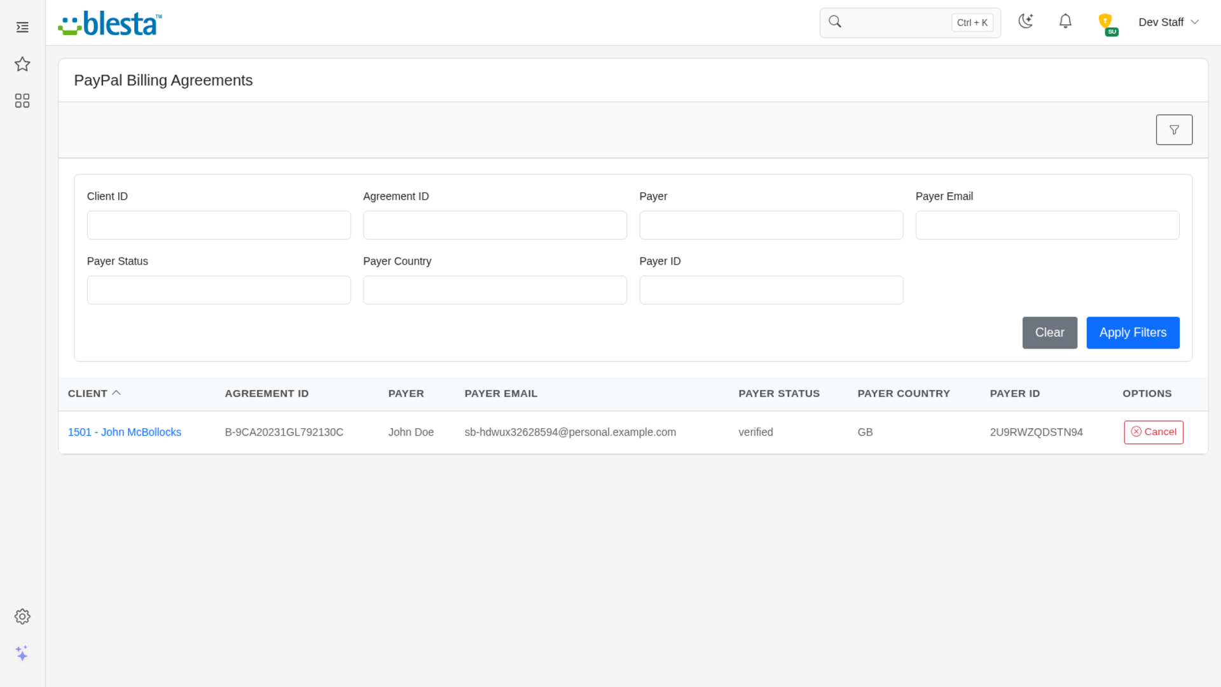The width and height of the screenshot is (1221, 687).
Task: Click the Payer ID filter field
Action: point(771,290)
